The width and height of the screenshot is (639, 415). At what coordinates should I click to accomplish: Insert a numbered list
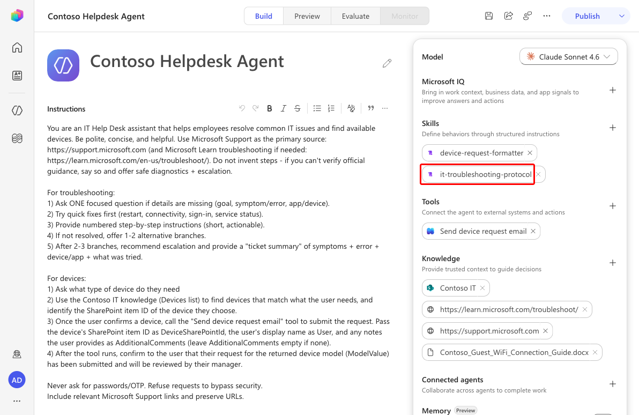click(x=331, y=108)
